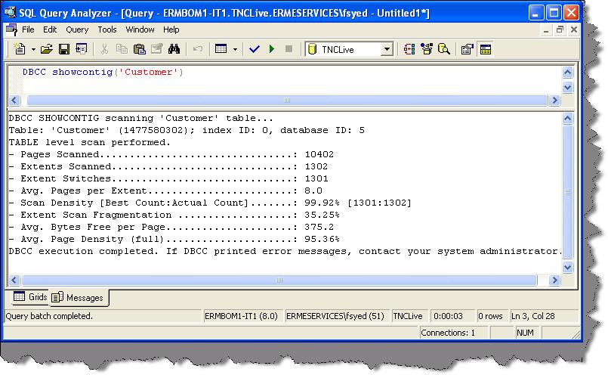Toggle the Object Browser toolbar icon

(x=427, y=49)
